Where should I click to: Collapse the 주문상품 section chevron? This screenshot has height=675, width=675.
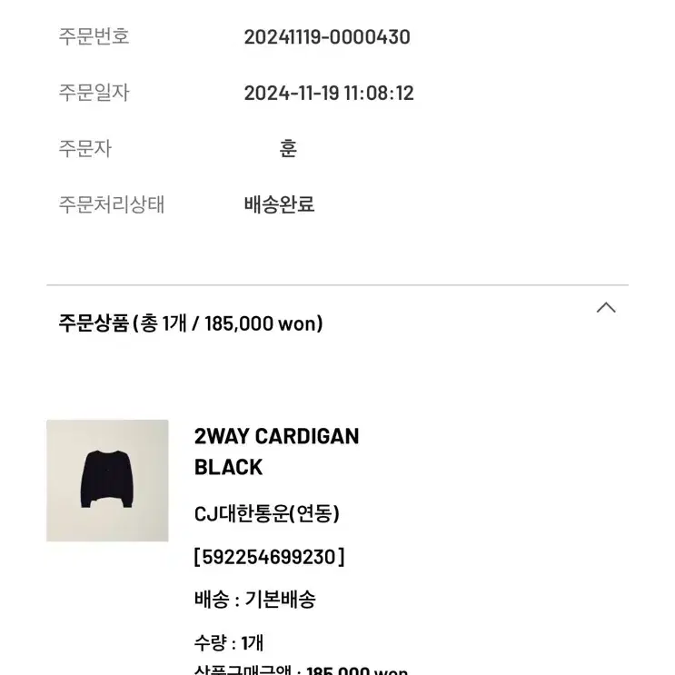(606, 308)
